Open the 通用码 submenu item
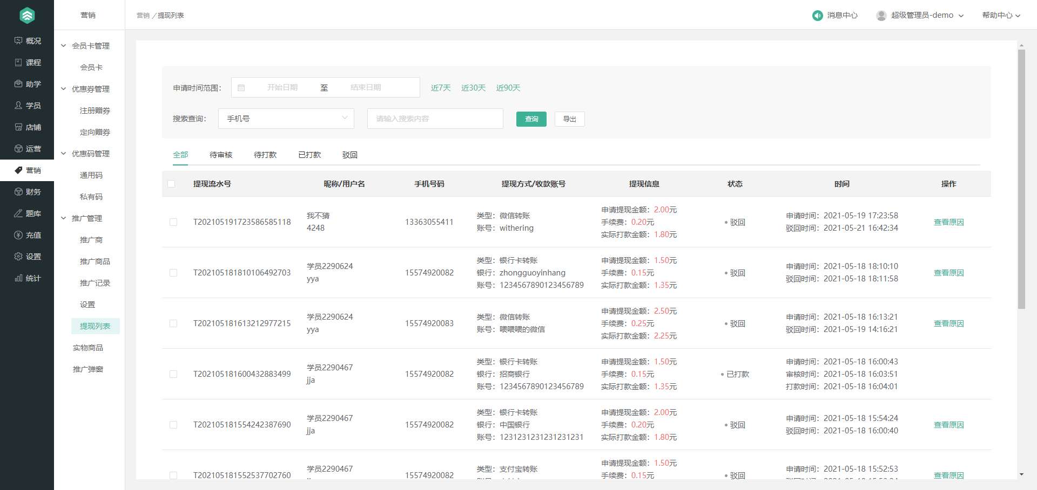Image resolution: width=1037 pixels, height=490 pixels. coord(91,175)
